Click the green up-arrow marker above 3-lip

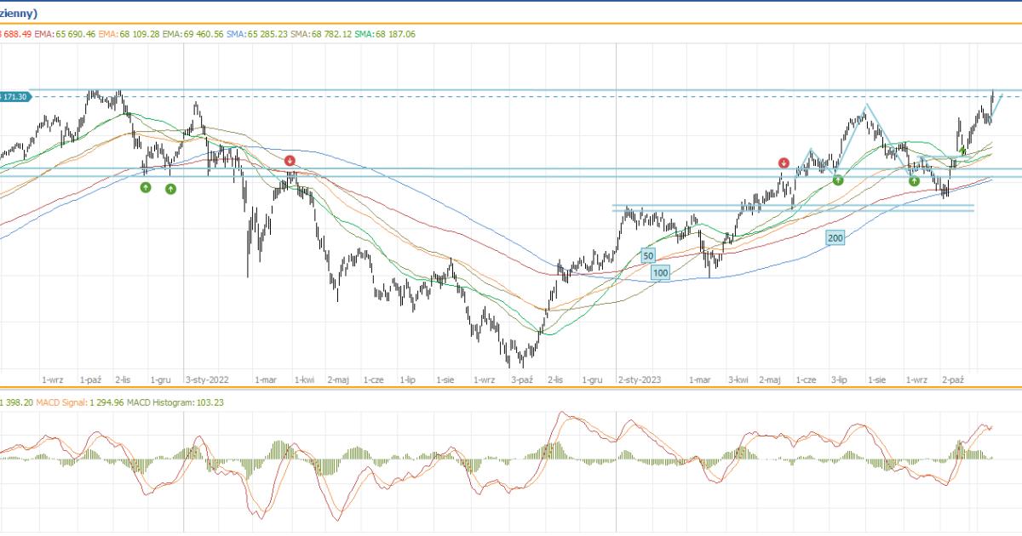[x=838, y=180]
